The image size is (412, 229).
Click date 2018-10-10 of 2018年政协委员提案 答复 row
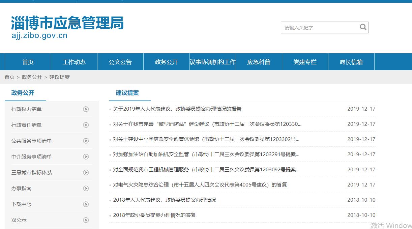coord(361,215)
